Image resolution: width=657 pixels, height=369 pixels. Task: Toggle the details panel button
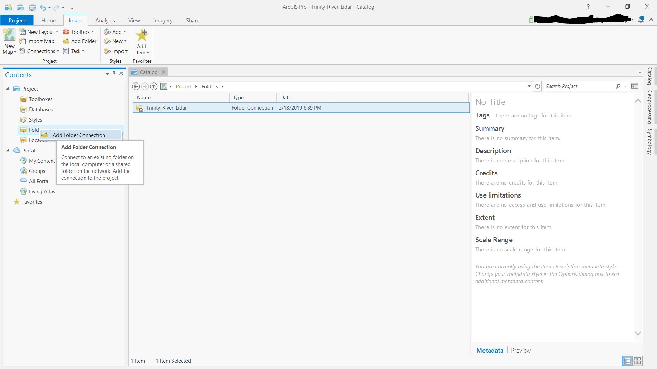click(635, 86)
